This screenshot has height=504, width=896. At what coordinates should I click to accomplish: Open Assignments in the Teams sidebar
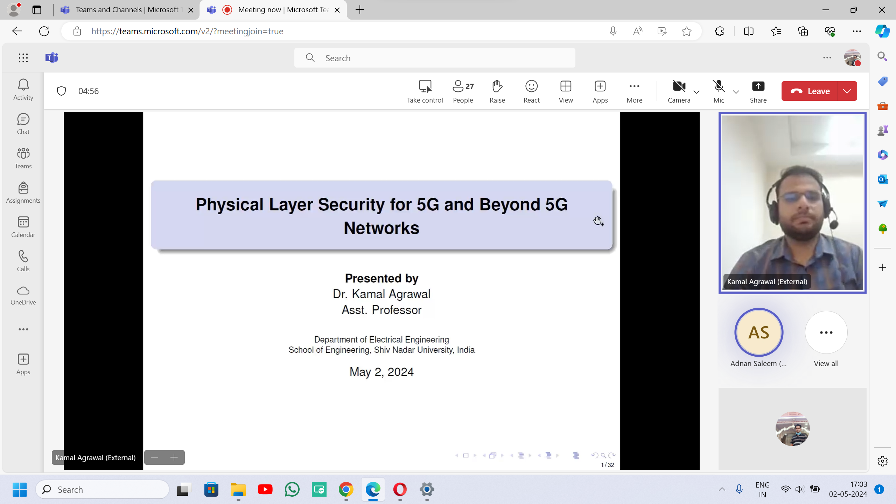[x=23, y=192]
